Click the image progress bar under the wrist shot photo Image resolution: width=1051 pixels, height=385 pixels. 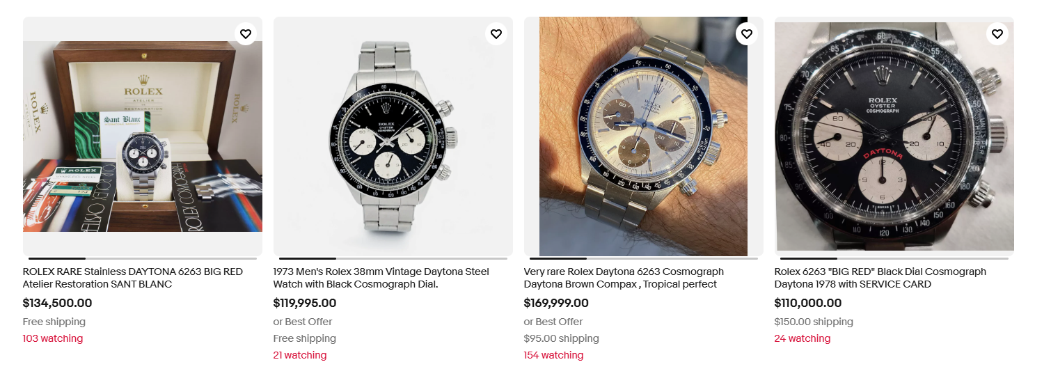(643, 258)
